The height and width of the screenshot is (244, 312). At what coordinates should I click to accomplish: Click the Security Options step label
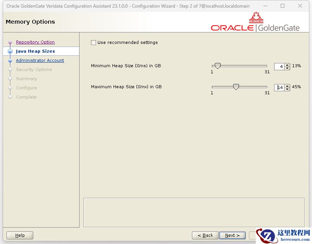(34, 69)
